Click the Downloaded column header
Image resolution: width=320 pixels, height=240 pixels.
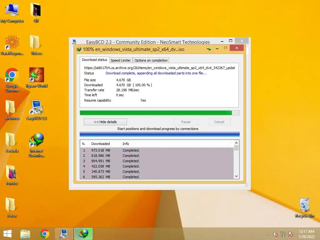click(x=105, y=144)
